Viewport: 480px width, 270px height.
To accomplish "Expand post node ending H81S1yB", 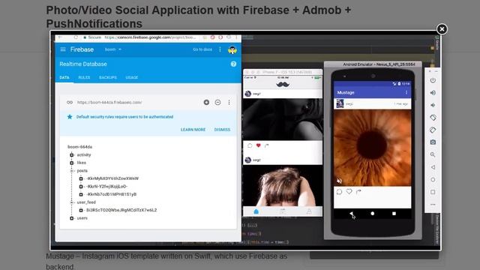I will (81, 194).
